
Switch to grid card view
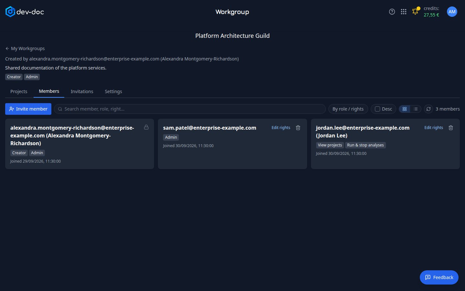(x=405, y=109)
